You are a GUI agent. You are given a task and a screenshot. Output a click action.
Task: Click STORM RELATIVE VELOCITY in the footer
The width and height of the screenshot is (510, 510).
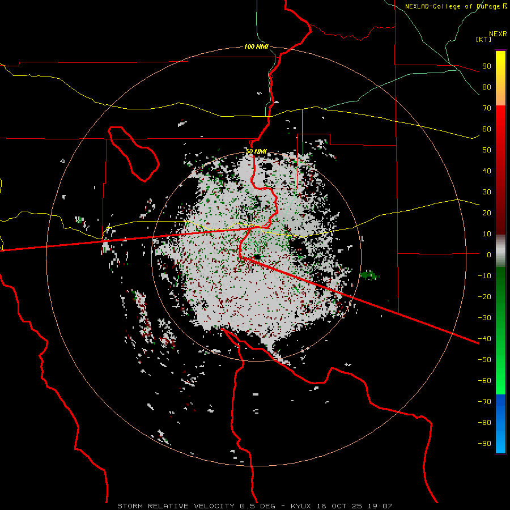coord(176,506)
